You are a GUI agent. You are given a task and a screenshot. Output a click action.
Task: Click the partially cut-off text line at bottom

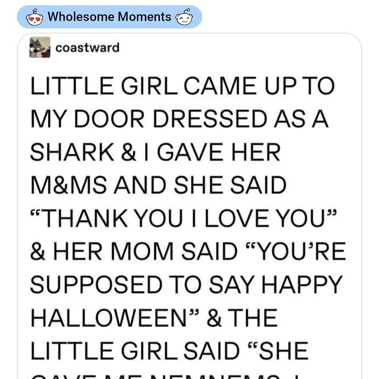(x=178, y=374)
